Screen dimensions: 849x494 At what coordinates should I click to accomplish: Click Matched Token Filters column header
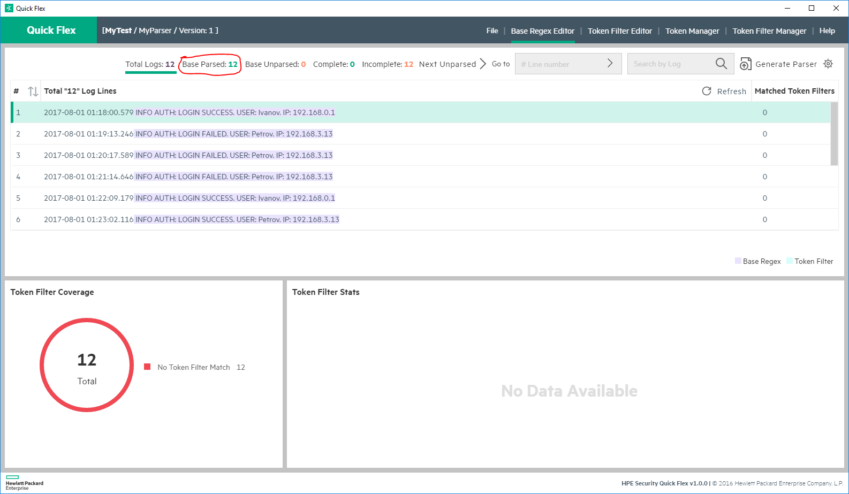click(x=794, y=91)
